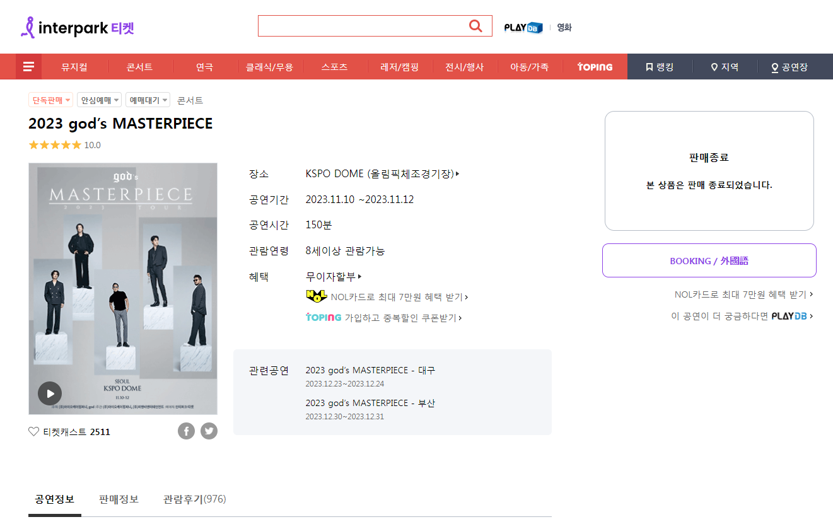The height and width of the screenshot is (529, 833).
Task: Click the search magnifier icon
Action: (x=475, y=26)
